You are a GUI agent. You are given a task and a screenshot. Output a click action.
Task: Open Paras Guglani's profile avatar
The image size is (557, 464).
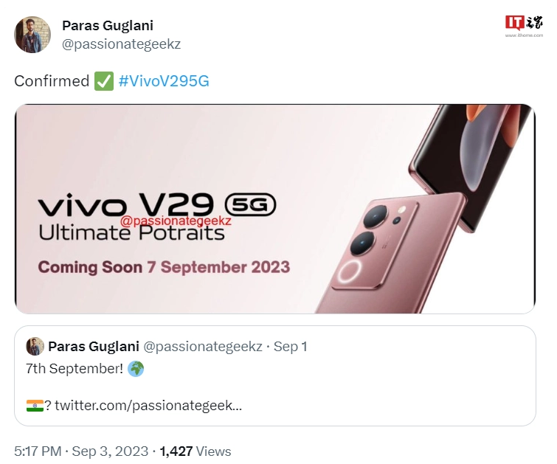click(x=32, y=35)
